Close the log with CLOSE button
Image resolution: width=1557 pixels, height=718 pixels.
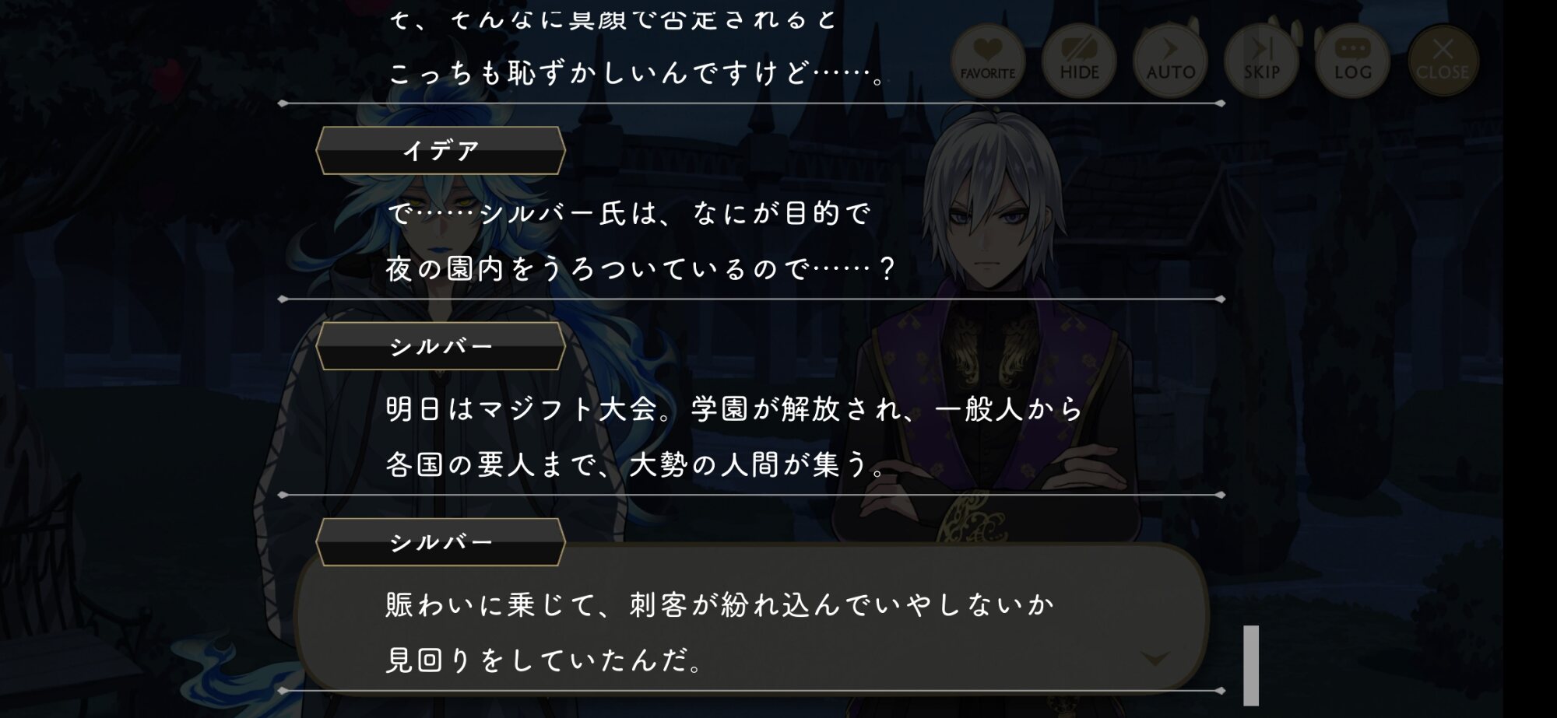(x=1443, y=61)
